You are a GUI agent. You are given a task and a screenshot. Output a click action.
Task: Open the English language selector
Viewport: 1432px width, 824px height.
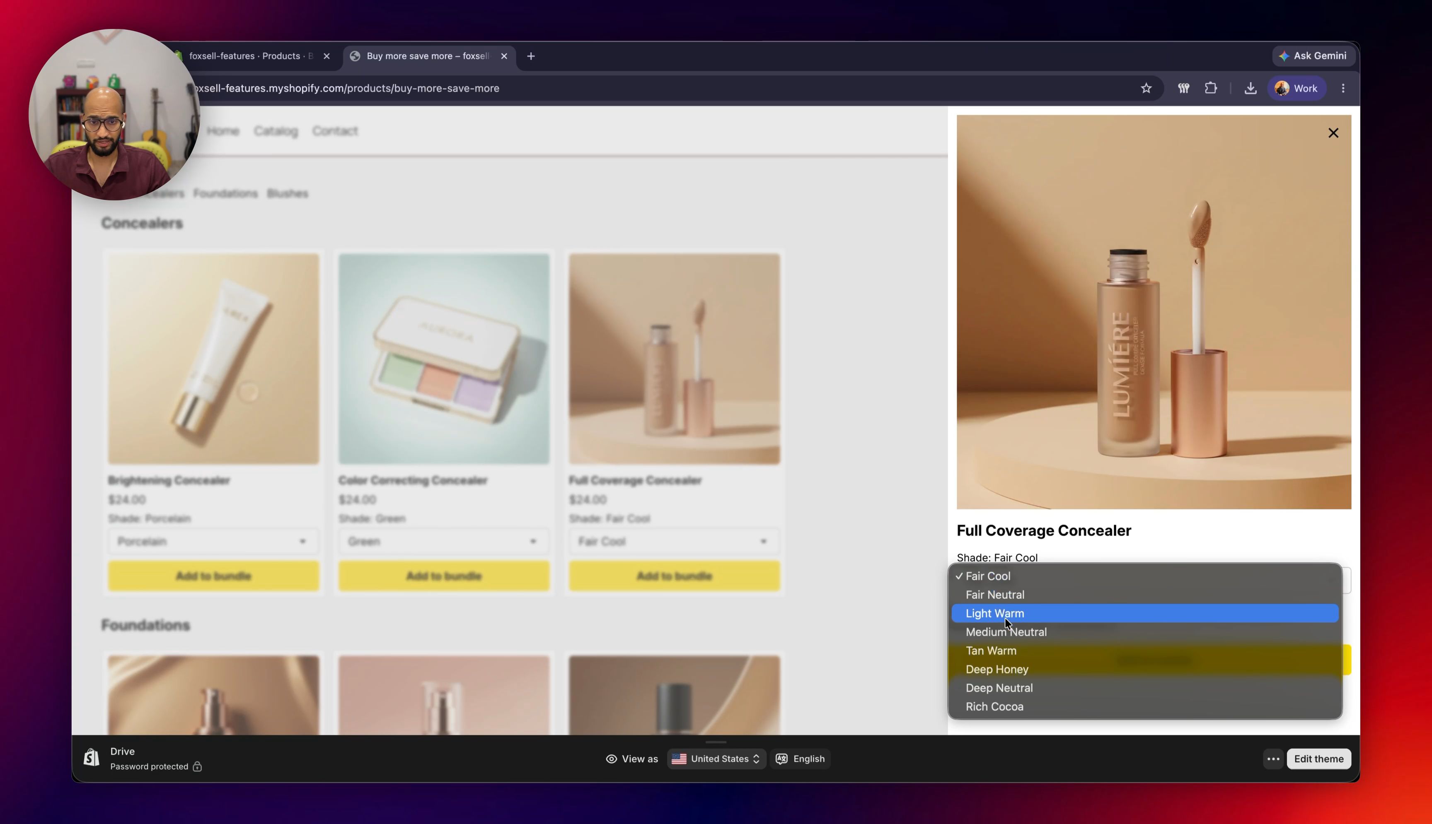[x=800, y=759]
